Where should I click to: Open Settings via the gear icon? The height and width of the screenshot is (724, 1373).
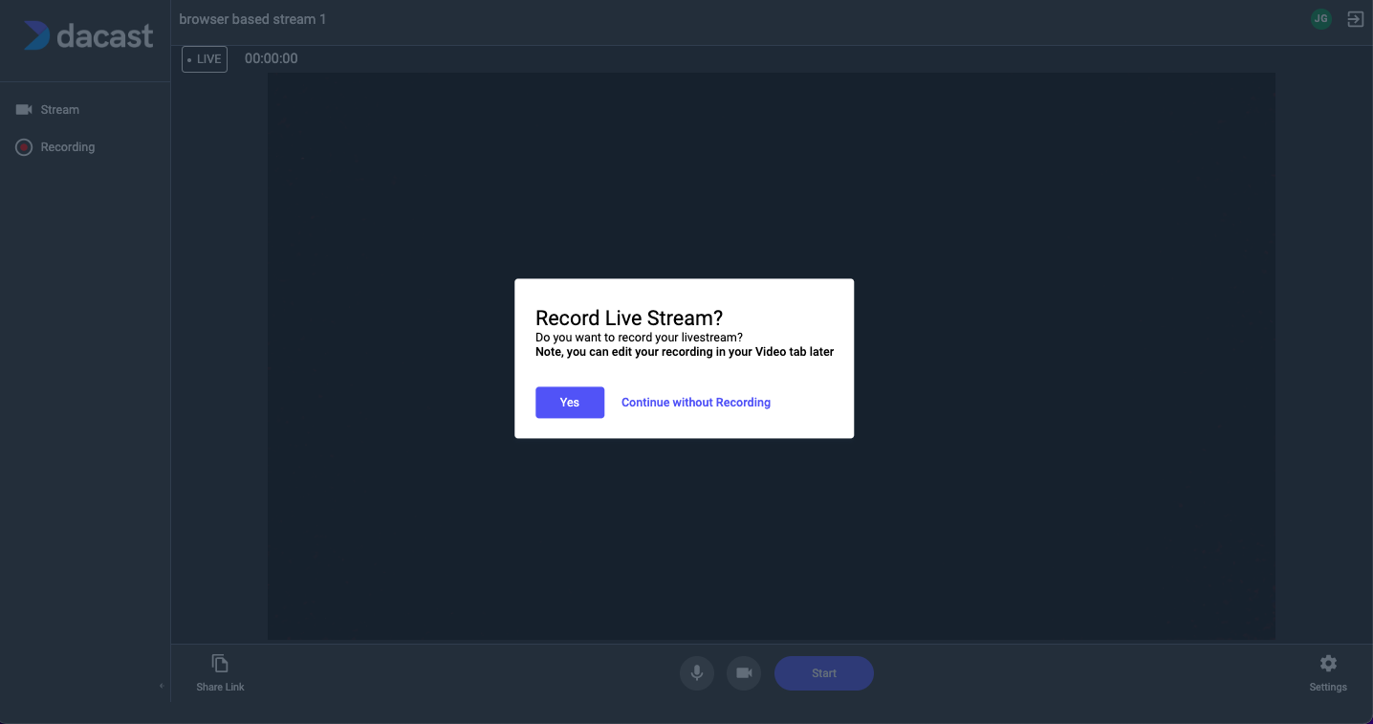[1328, 663]
